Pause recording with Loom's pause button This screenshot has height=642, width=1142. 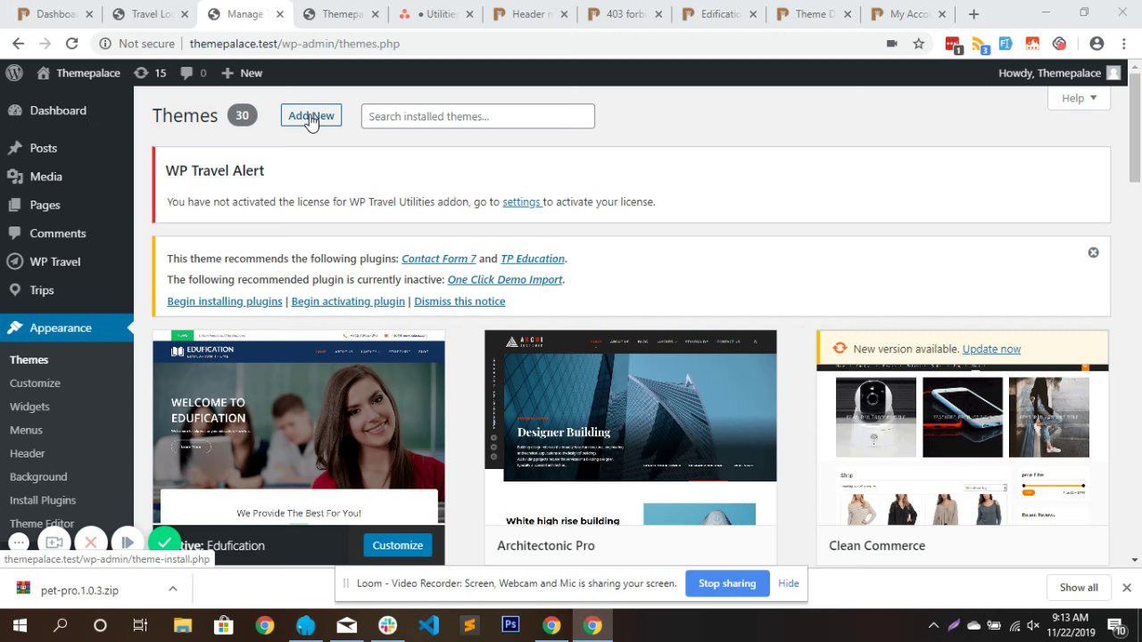pos(127,542)
